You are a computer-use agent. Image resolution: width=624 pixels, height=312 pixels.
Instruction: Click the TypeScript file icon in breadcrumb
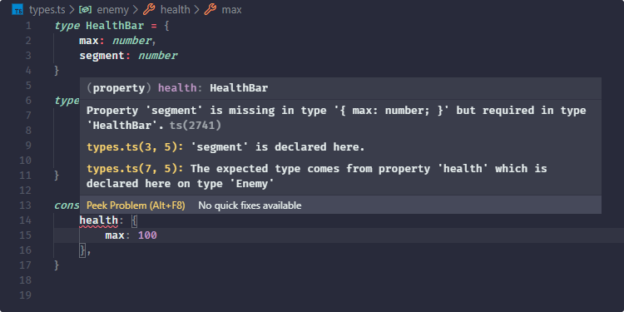(x=18, y=10)
